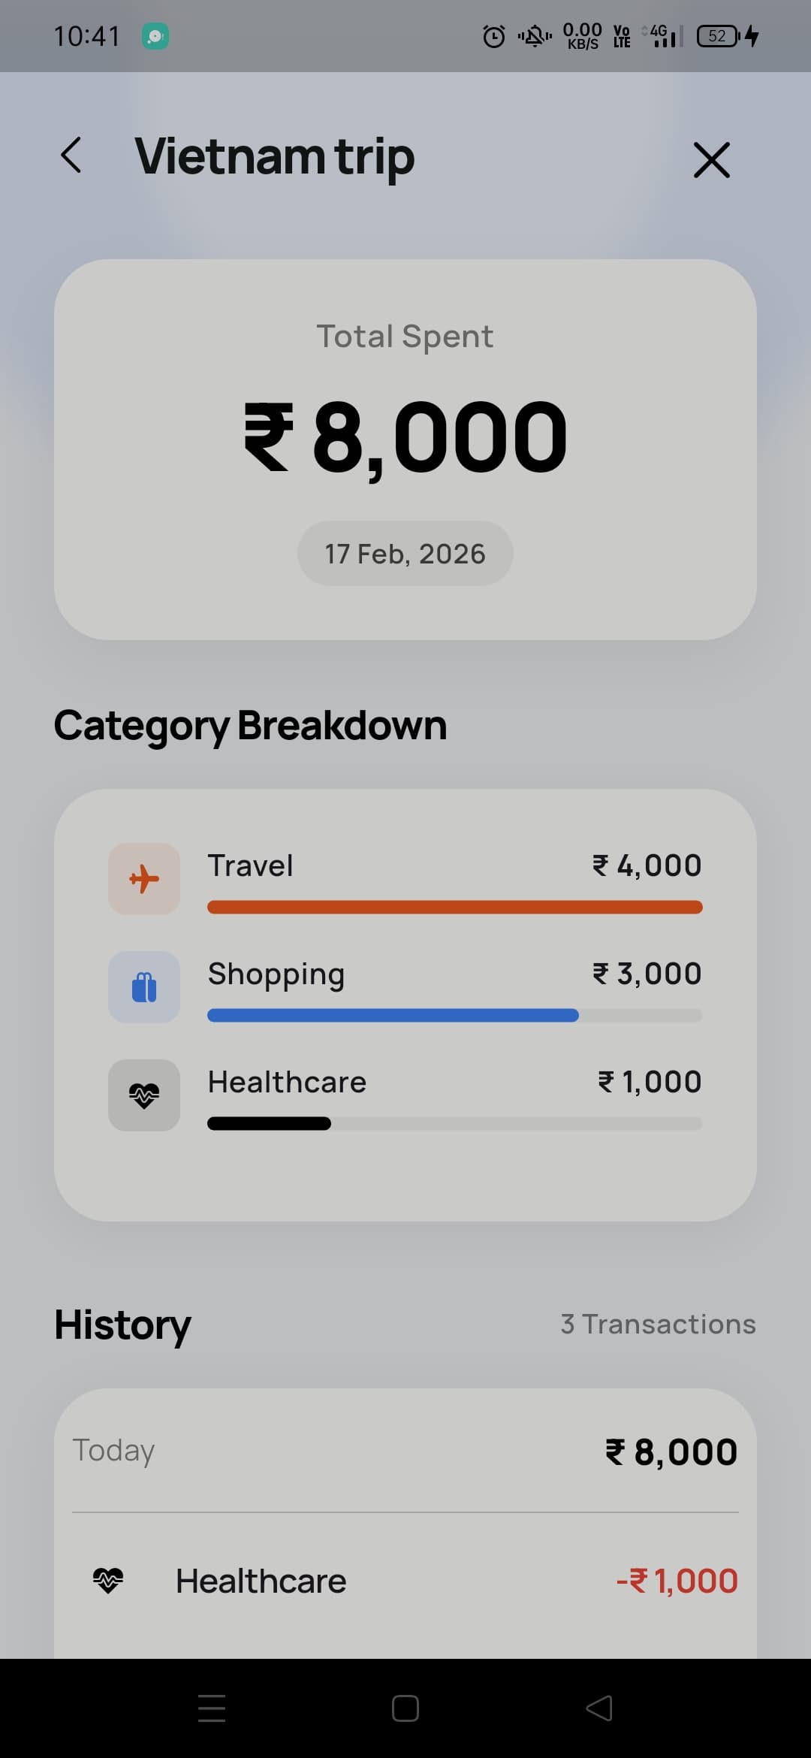Image resolution: width=811 pixels, height=1758 pixels.
Task: Select the Travel category label
Action: (250, 865)
